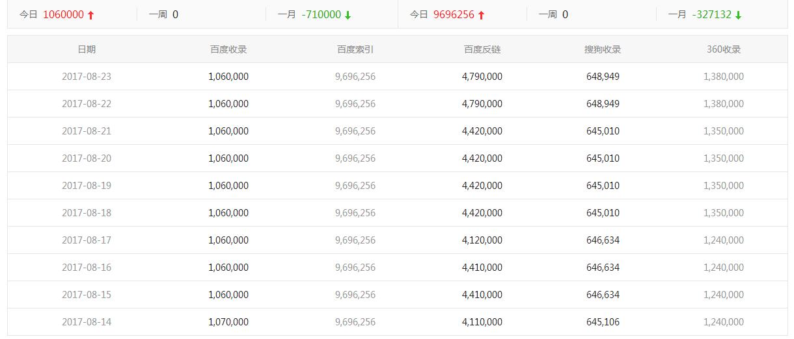Select the 百度反链 column header
Viewport: 794px width, 339px height.
[482, 49]
